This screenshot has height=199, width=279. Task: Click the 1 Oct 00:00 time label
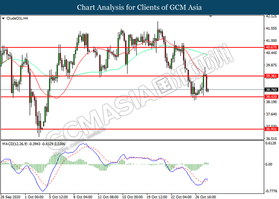pyautogui.click(x=34, y=197)
